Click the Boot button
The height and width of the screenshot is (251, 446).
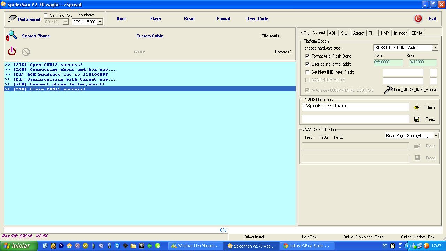point(121,19)
